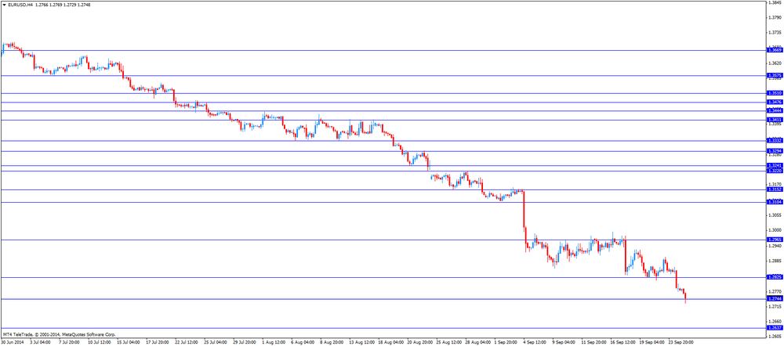Click the 17 Jul 20:00 time axis label
Screen dimensions: 784x346
[x=158, y=343]
